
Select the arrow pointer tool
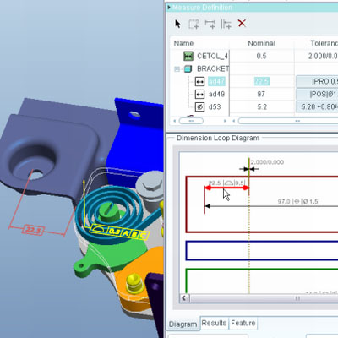point(177,24)
